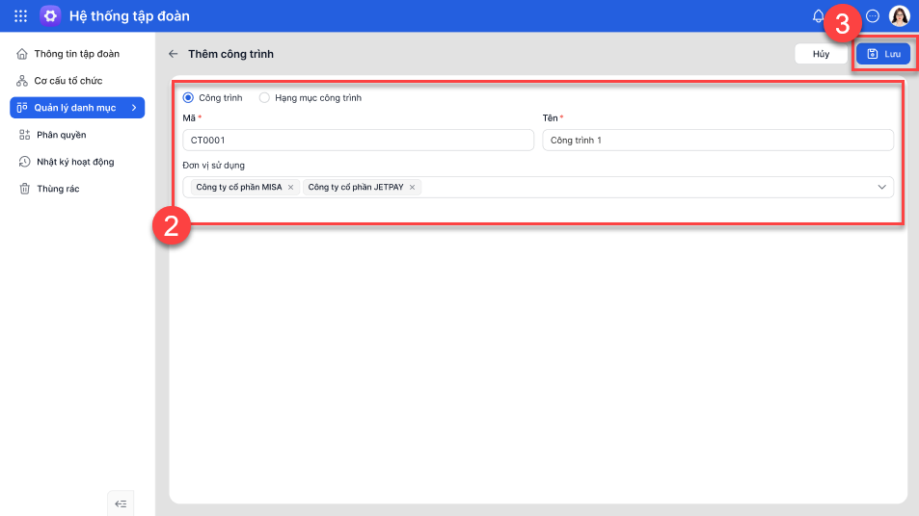
Task: Open the app launcher grid icon
Action: point(20,15)
